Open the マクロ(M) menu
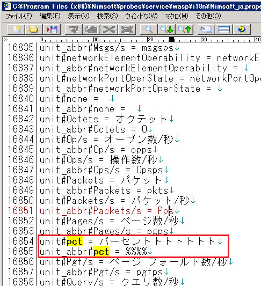 (x=177, y=16)
